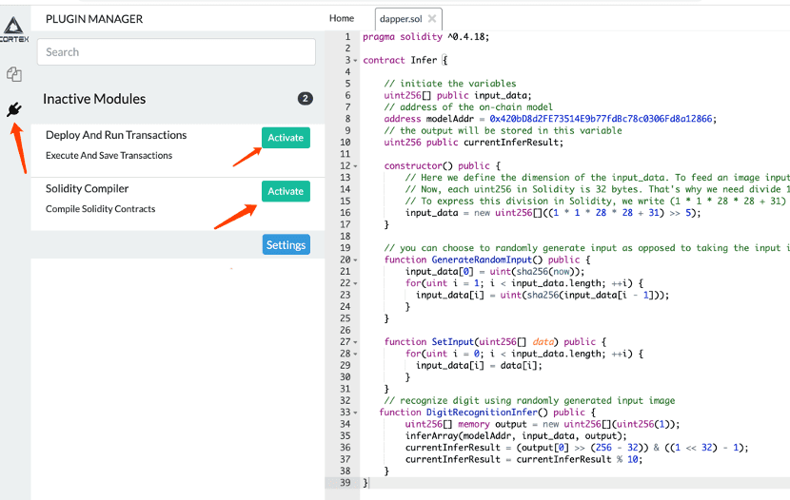The image size is (790, 500).
Task: Fold the for loop at line 22
Action: (x=356, y=283)
